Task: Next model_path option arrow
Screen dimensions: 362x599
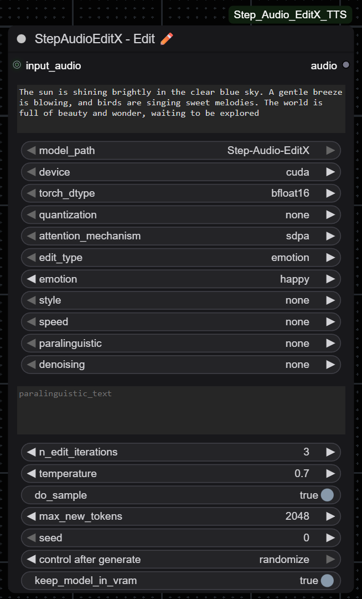Action: (x=330, y=151)
